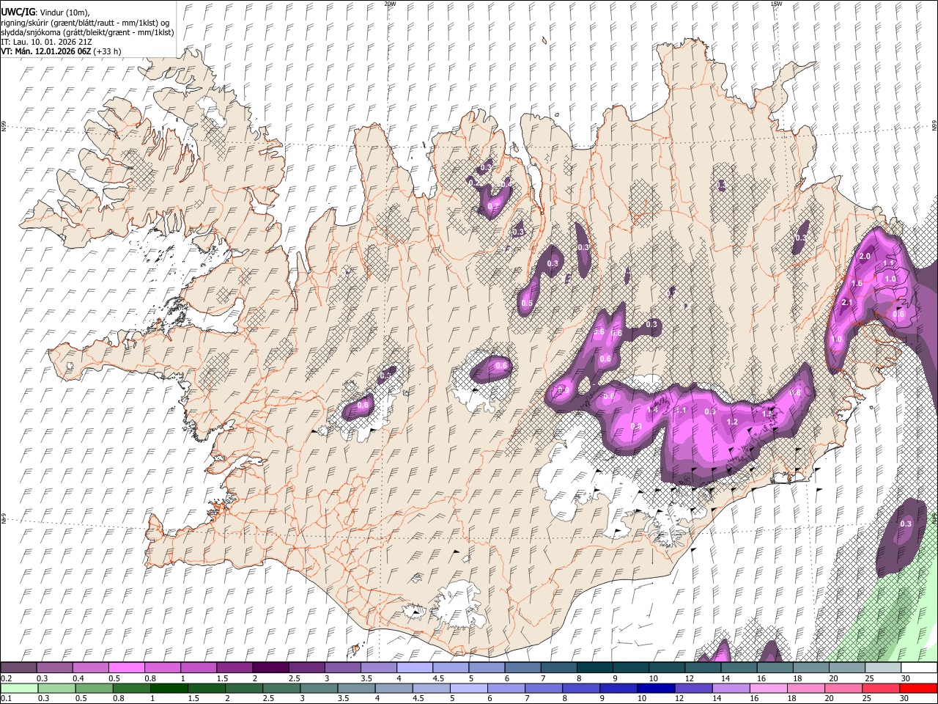Click the 1.2 snowfall value on the map

pyautogui.click(x=732, y=422)
